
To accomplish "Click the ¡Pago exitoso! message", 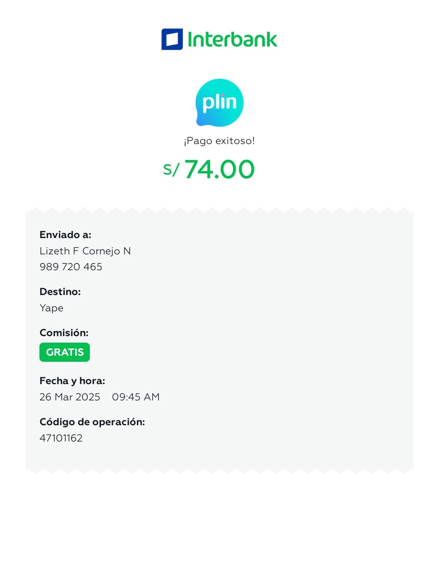I will coord(219,141).
